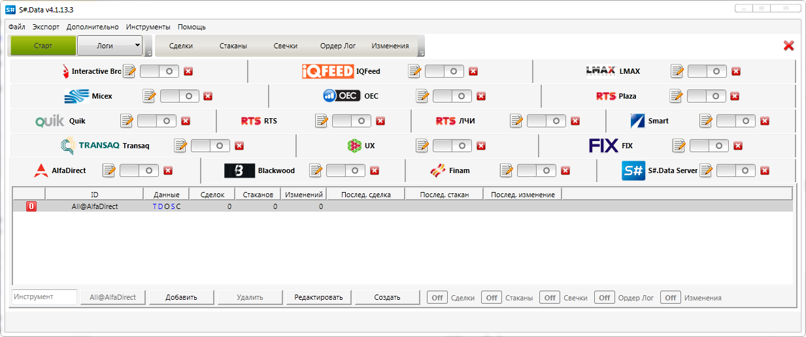This screenshot has width=806, height=337.
Task: Edit Blackwood connection settings icon
Action: click(316, 170)
